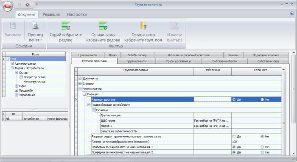Collapse the Основни node
The width and height of the screenshot is (297, 162).
click(93, 110)
